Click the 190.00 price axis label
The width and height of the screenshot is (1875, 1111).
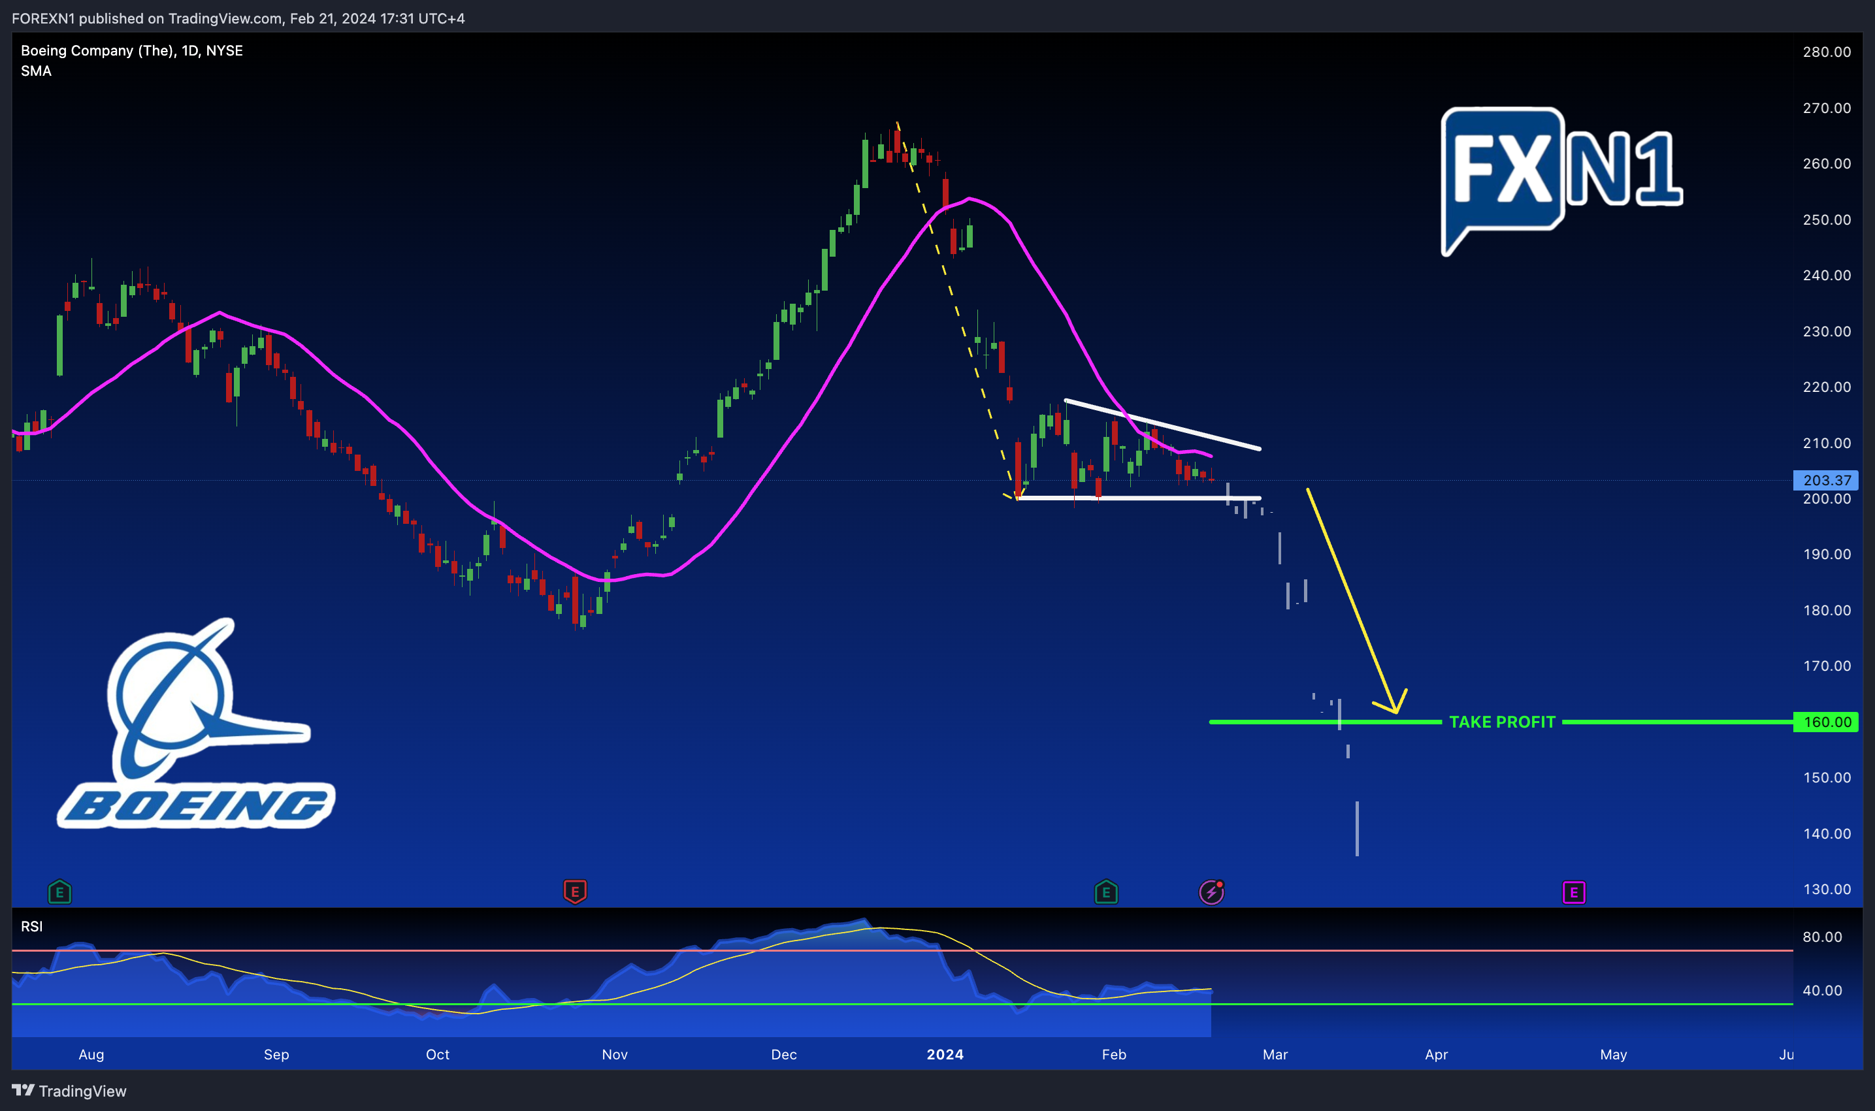(1827, 554)
